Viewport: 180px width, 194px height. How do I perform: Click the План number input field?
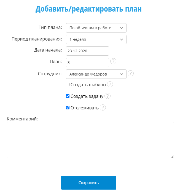[x=88, y=63]
